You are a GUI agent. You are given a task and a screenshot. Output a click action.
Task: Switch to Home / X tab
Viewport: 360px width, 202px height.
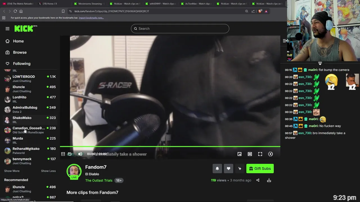[x=53, y=4]
